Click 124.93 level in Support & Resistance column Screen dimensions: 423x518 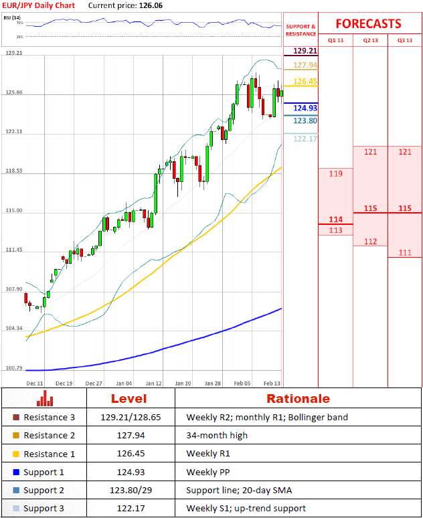click(305, 108)
